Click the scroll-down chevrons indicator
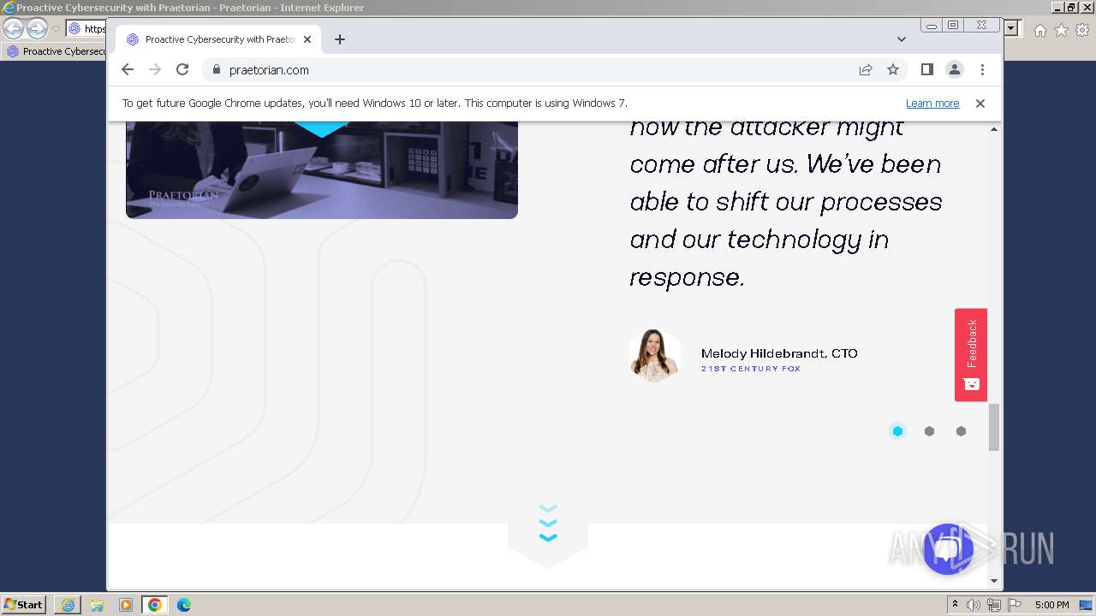 (548, 524)
